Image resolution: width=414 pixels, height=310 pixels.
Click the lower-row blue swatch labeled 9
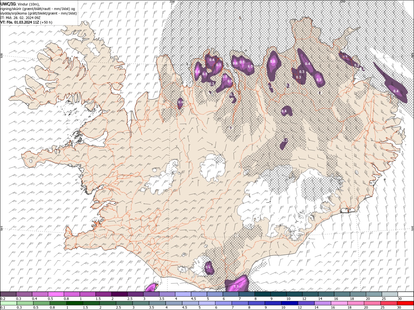coord(273,303)
